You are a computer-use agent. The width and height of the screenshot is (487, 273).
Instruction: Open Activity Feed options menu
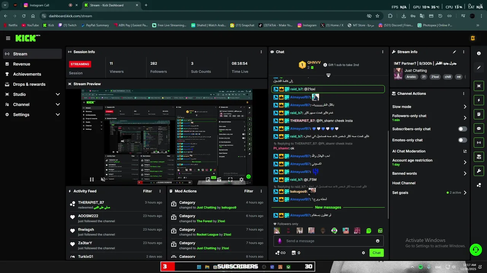160,191
